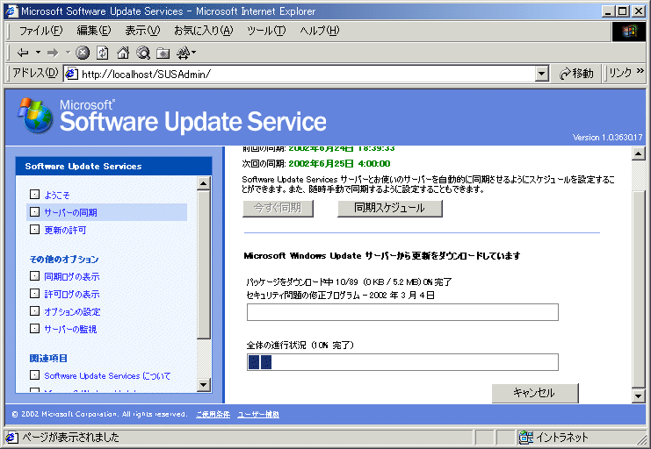Open the 表示(V) menu
The height and width of the screenshot is (449, 651).
pyautogui.click(x=142, y=31)
